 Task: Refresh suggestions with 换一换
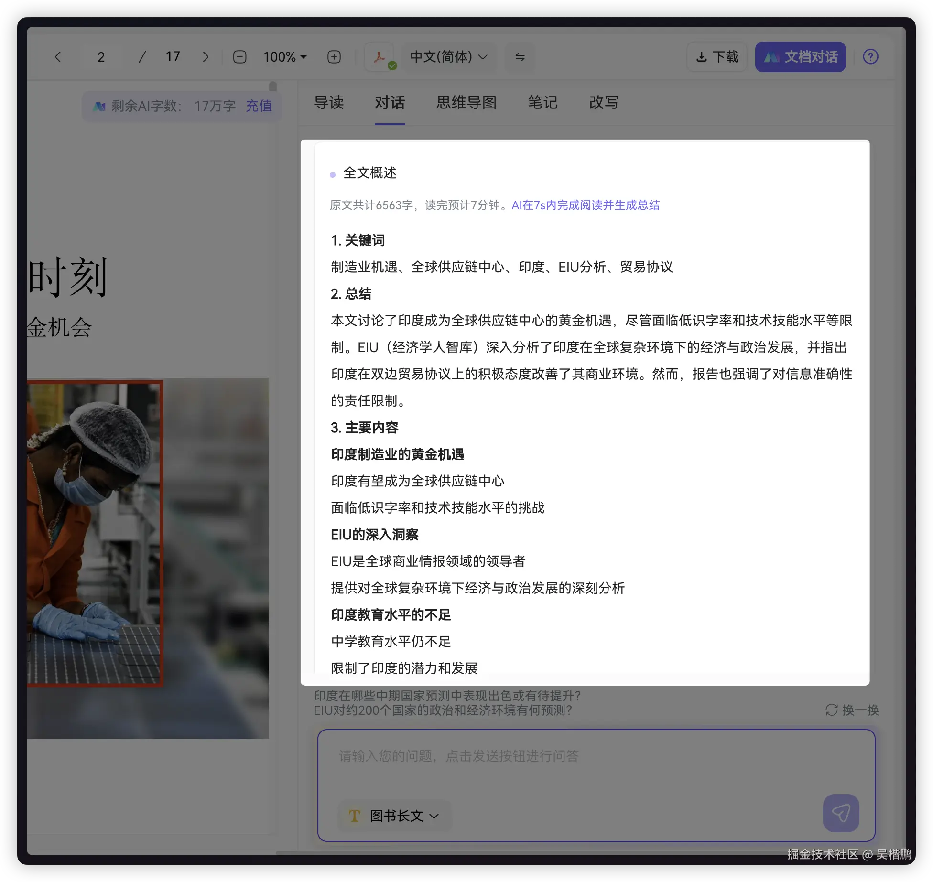tap(852, 710)
